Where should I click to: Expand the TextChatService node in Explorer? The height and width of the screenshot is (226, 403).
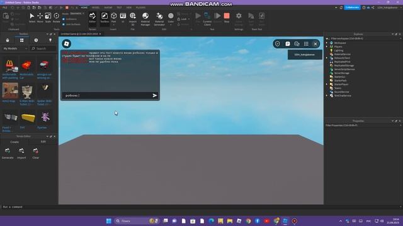(x=327, y=95)
